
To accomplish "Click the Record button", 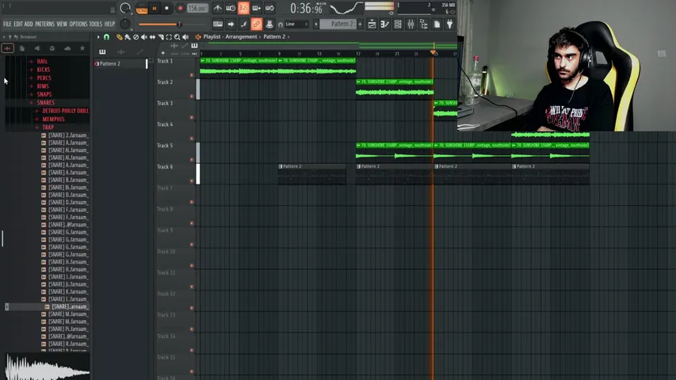I will click(180, 8).
